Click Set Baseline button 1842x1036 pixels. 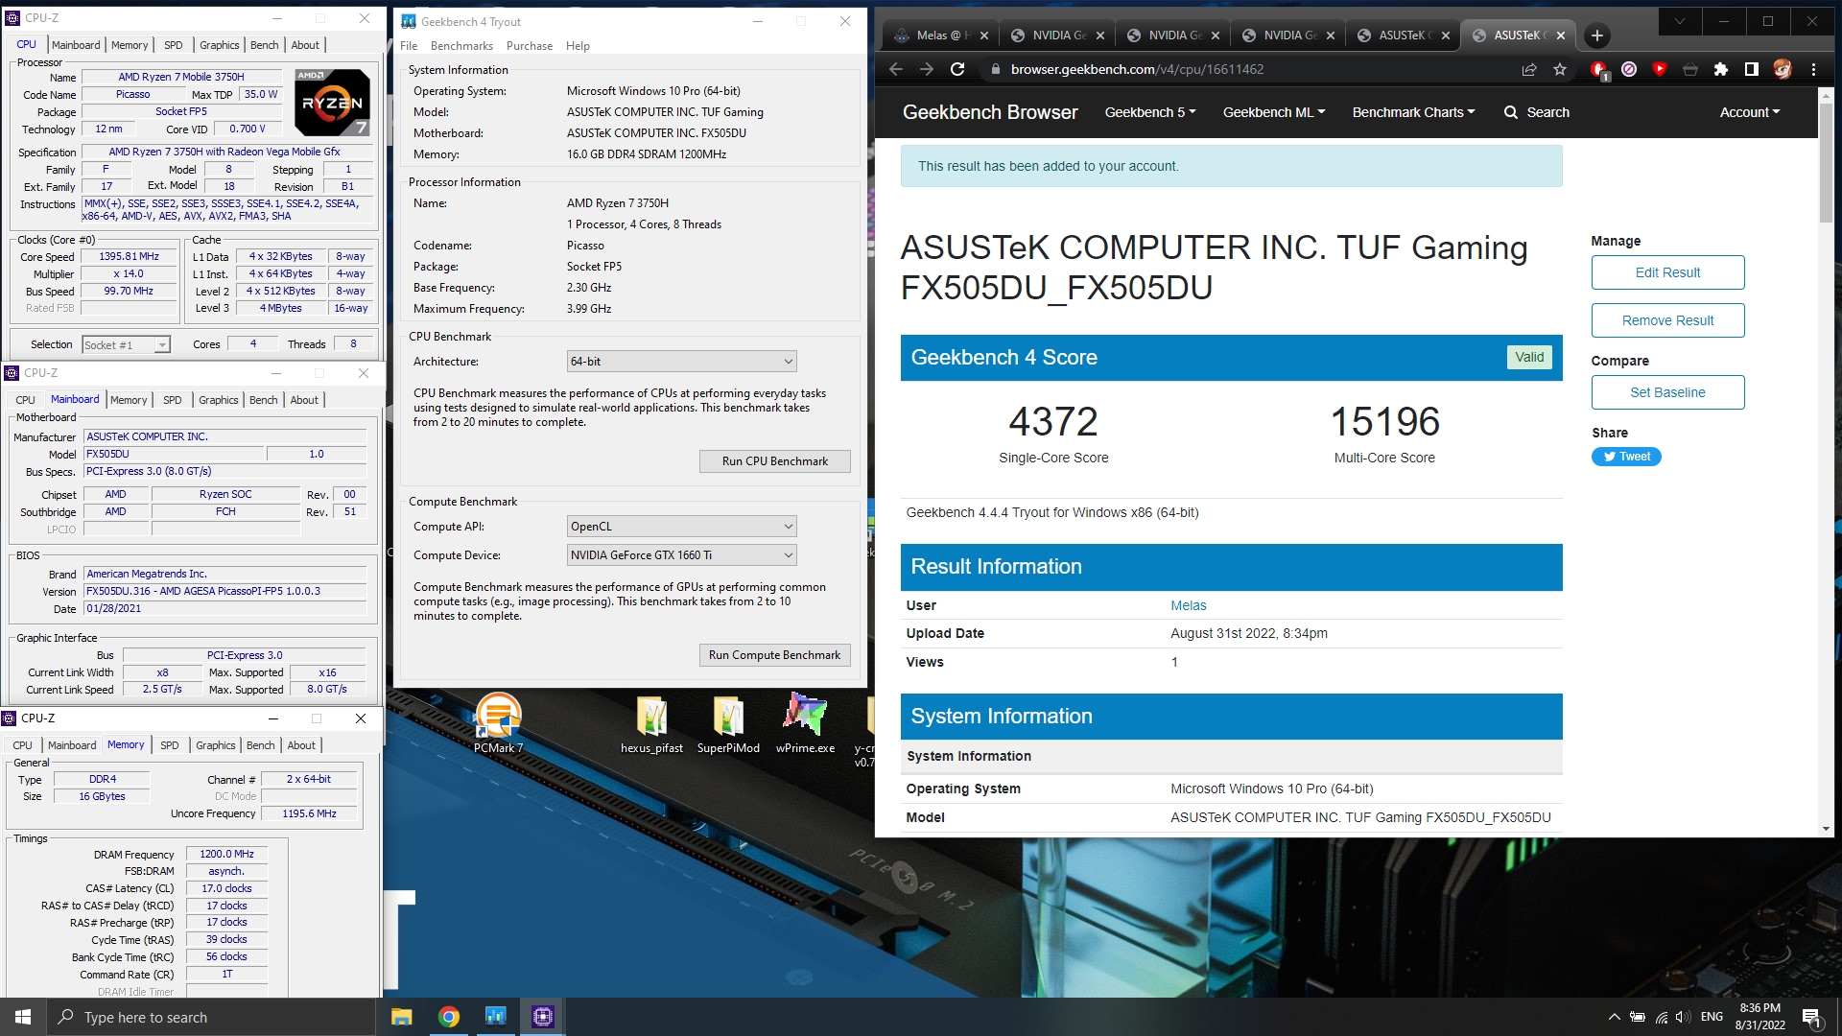(x=1667, y=392)
